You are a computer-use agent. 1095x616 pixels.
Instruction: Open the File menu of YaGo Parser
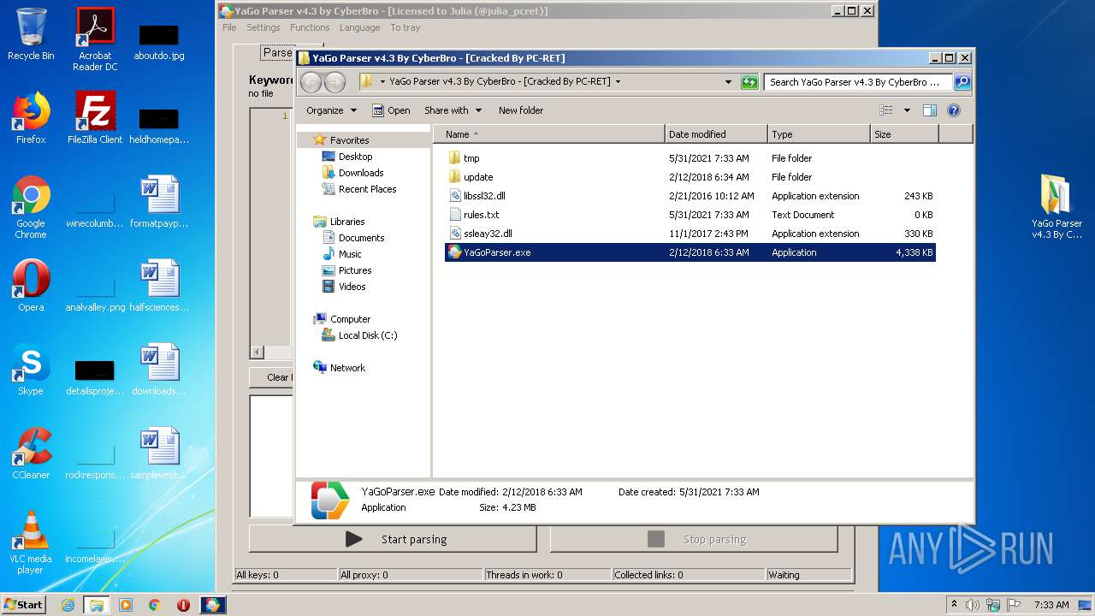click(229, 27)
